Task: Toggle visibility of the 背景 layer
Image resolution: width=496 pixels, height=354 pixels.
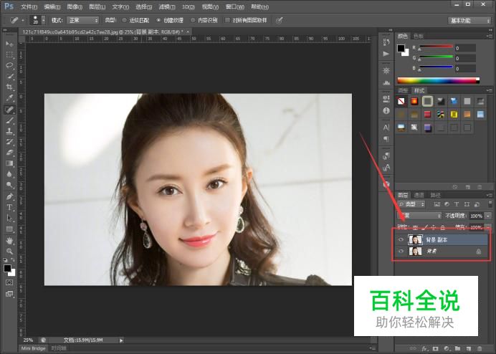Action: (401, 252)
